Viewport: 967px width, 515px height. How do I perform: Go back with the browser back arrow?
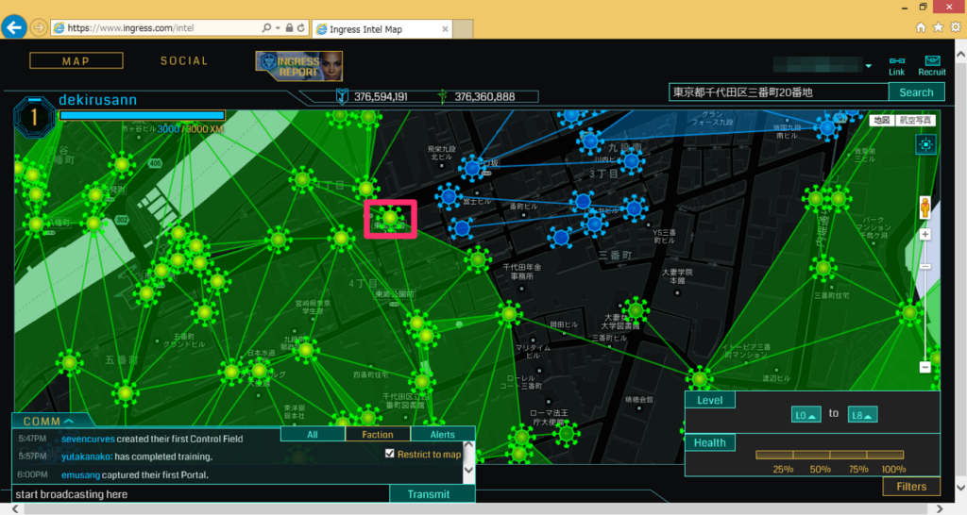click(x=14, y=27)
